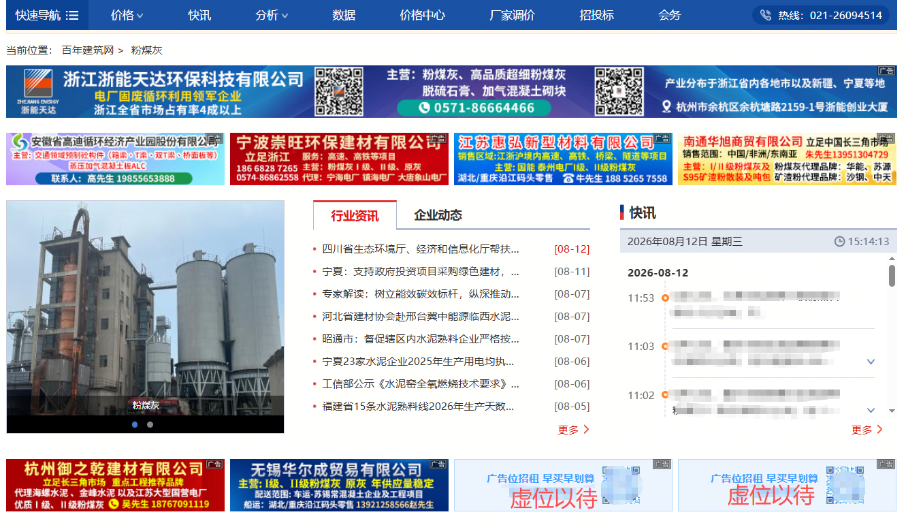
Task: Open the 工信部公示 news article
Action: [x=421, y=384]
